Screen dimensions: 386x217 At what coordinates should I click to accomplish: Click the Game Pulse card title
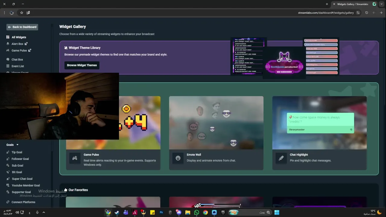[x=91, y=155]
